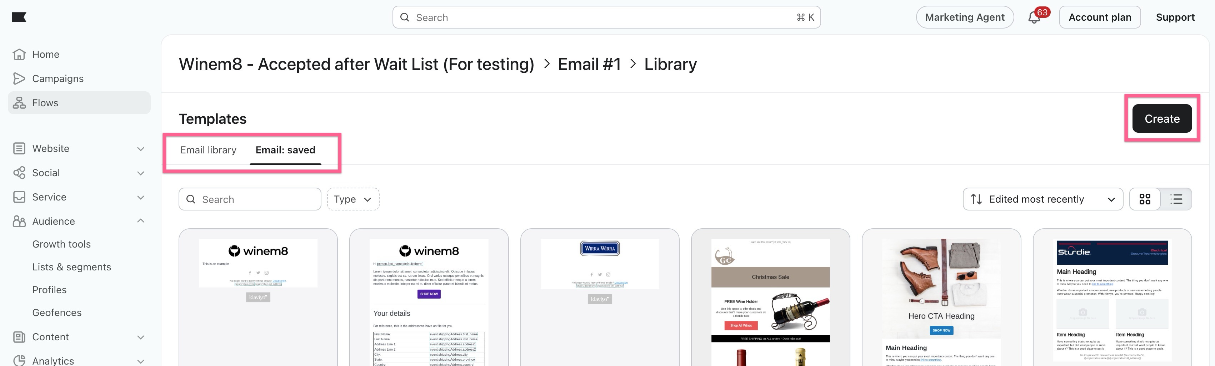This screenshot has height=366, width=1215.
Task: Click the templates search input
Action: tap(250, 199)
